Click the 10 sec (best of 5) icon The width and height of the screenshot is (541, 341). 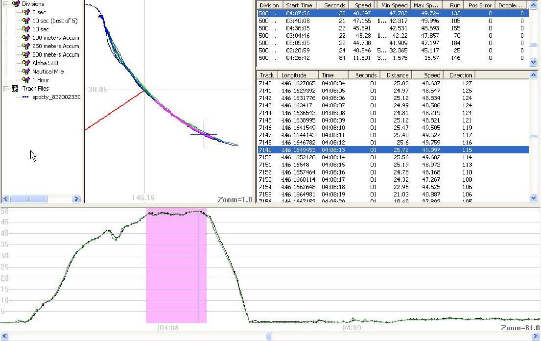[26, 21]
